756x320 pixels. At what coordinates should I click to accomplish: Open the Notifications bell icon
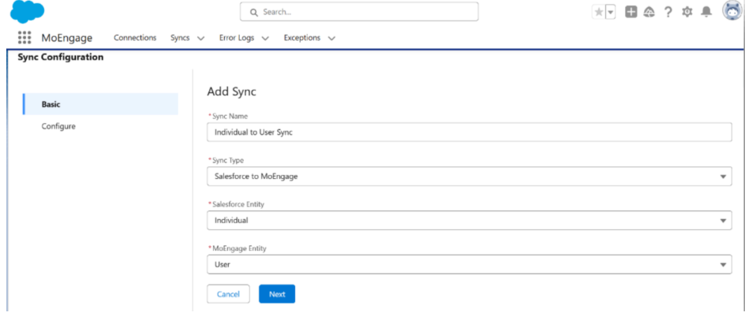tap(706, 12)
